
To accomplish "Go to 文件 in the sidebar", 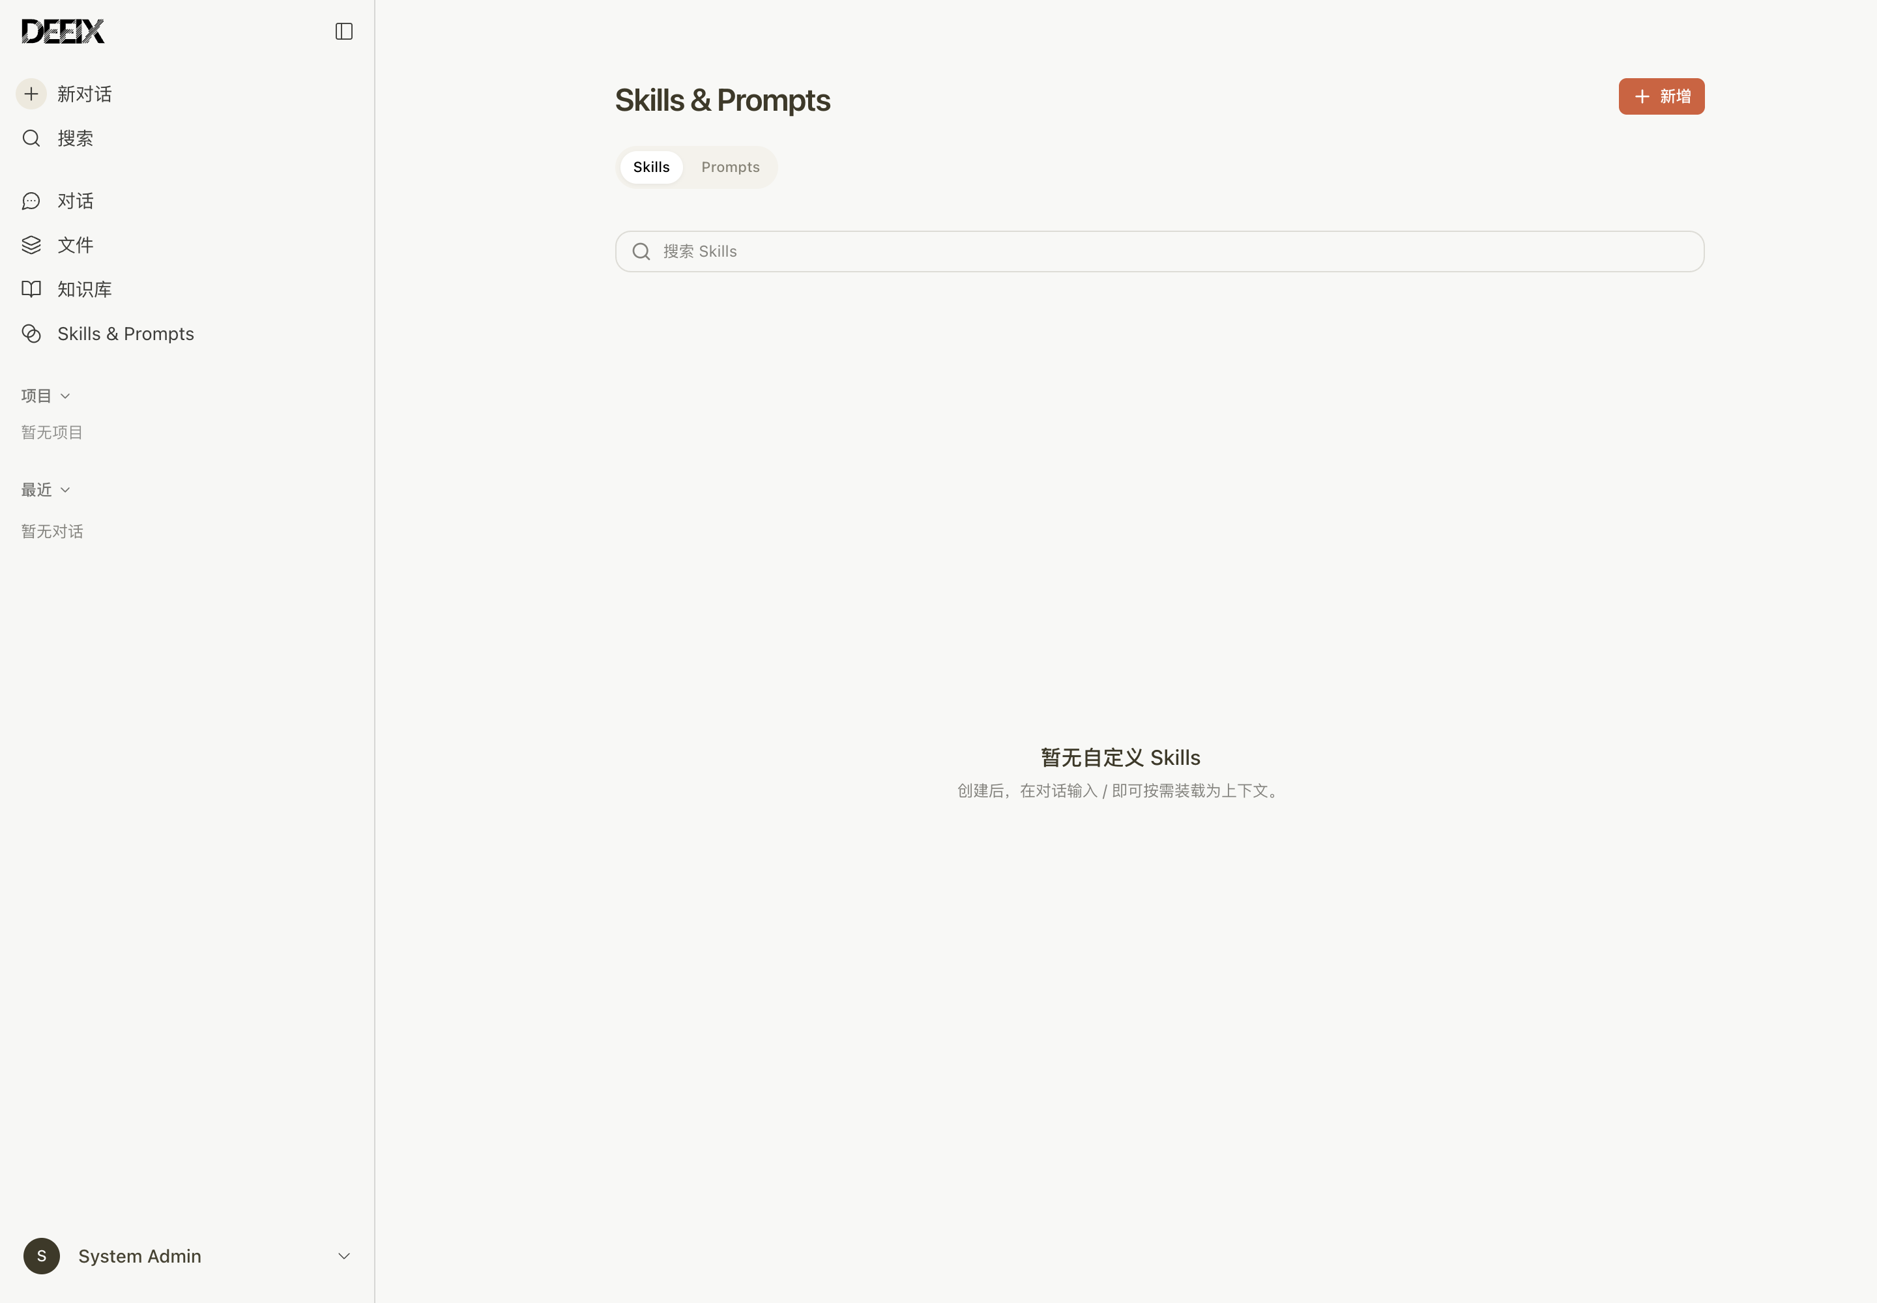I will point(75,245).
